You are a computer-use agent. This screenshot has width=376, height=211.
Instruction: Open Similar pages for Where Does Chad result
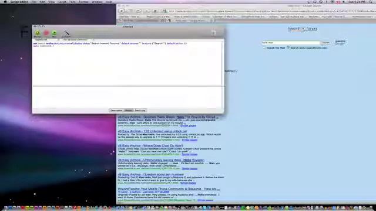(x=189, y=154)
